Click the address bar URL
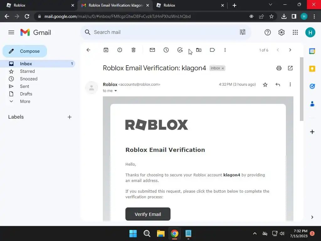Image resolution: width=321 pixels, height=241 pixels. pyautogui.click(x=117, y=16)
